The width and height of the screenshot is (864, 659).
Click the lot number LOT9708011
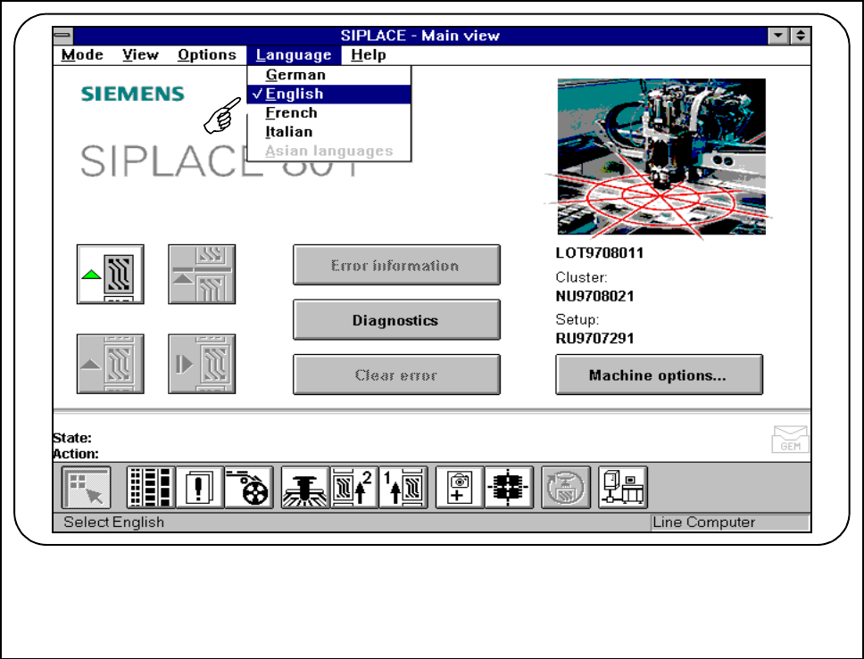coord(600,253)
